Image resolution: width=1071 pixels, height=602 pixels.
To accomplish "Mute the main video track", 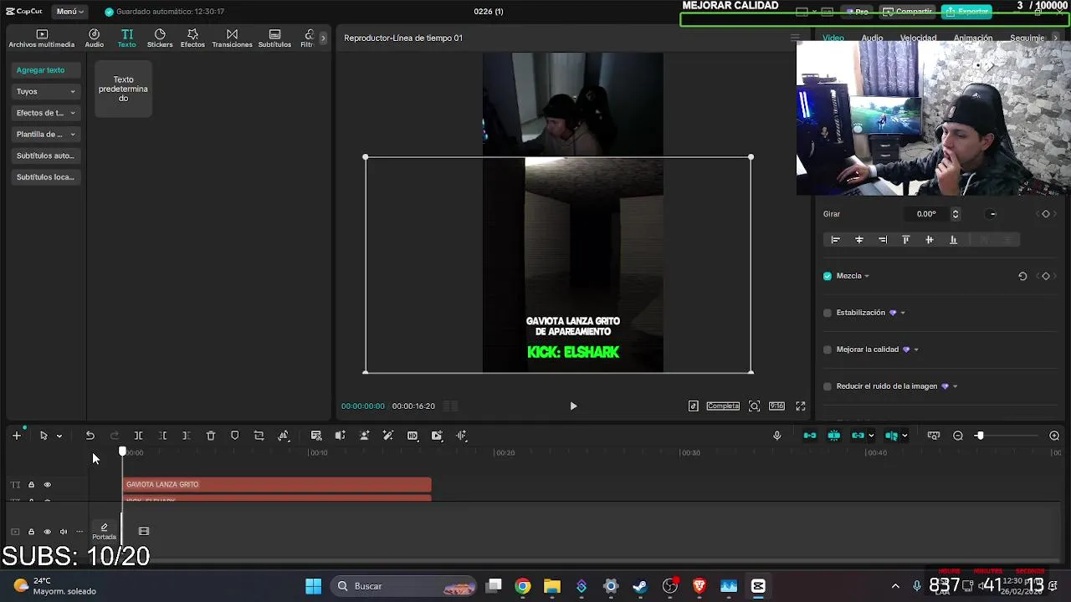I will (x=64, y=532).
